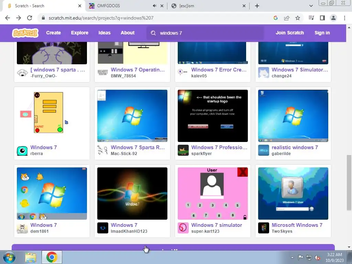Open the Create menu item

click(53, 33)
